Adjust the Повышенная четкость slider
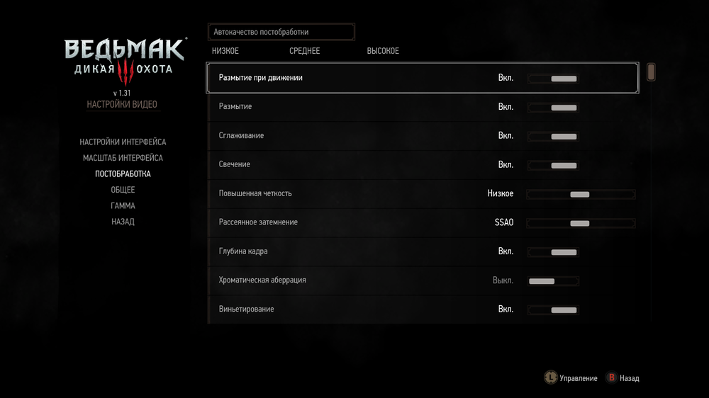 [x=581, y=194]
